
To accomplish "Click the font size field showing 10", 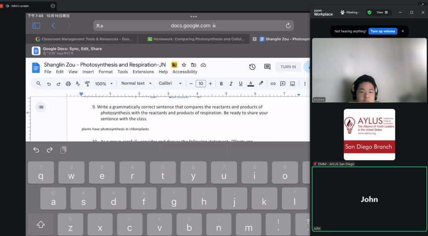I will (x=201, y=84).
